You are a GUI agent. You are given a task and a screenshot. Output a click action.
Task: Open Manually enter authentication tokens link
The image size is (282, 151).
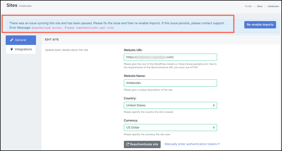click(190, 144)
